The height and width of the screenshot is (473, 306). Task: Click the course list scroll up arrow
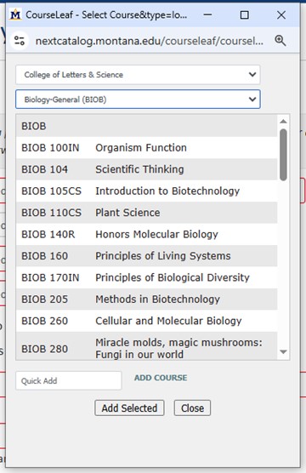pos(283,122)
